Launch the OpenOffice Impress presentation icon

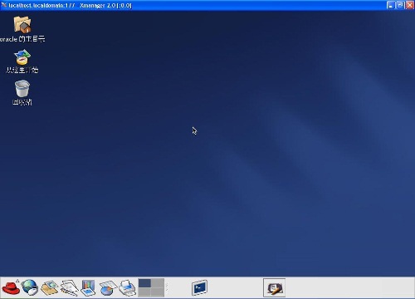(88, 287)
